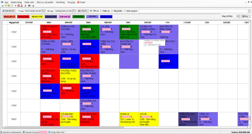Click the Ngày/Giờ column header
This screenshot has height=134, width=252.
coord(14,22)
